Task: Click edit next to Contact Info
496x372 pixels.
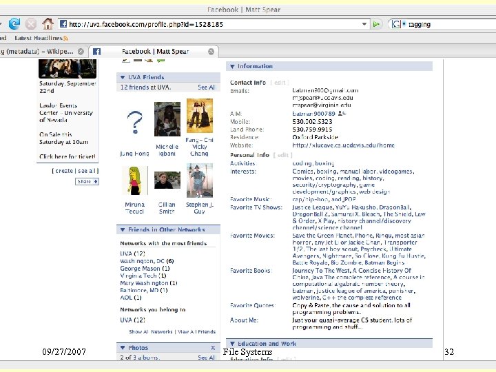Action: click(x=280, y=83)
